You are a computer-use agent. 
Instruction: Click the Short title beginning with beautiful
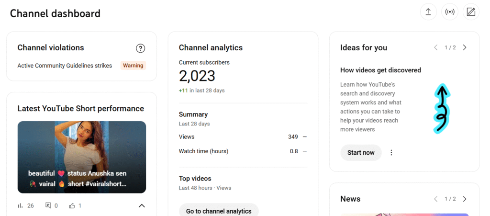pos(78,178)
